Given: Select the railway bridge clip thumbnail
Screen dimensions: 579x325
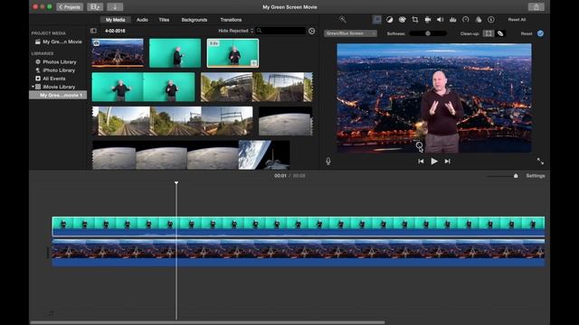Looking at the screenshot, I should coord(257,87).
